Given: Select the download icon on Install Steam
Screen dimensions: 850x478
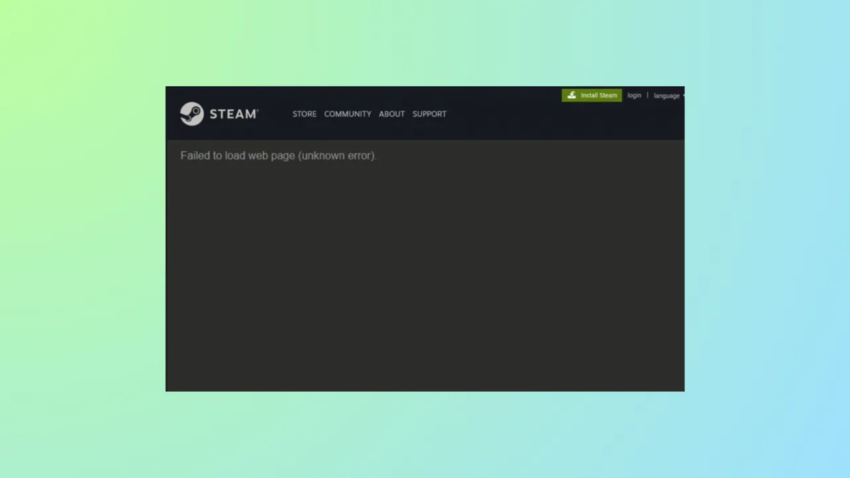Looking at the screenshot, I should pyautogui.click(x=571, y=95).
